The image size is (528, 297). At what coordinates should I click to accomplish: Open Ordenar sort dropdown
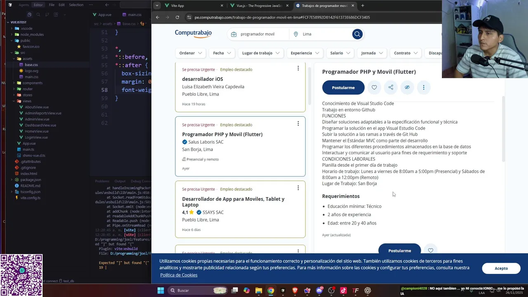(x=190, y=53)
